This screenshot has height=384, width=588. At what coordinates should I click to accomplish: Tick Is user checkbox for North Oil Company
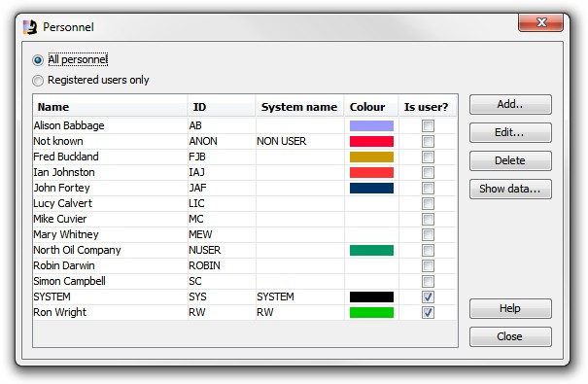click(428, 250)
